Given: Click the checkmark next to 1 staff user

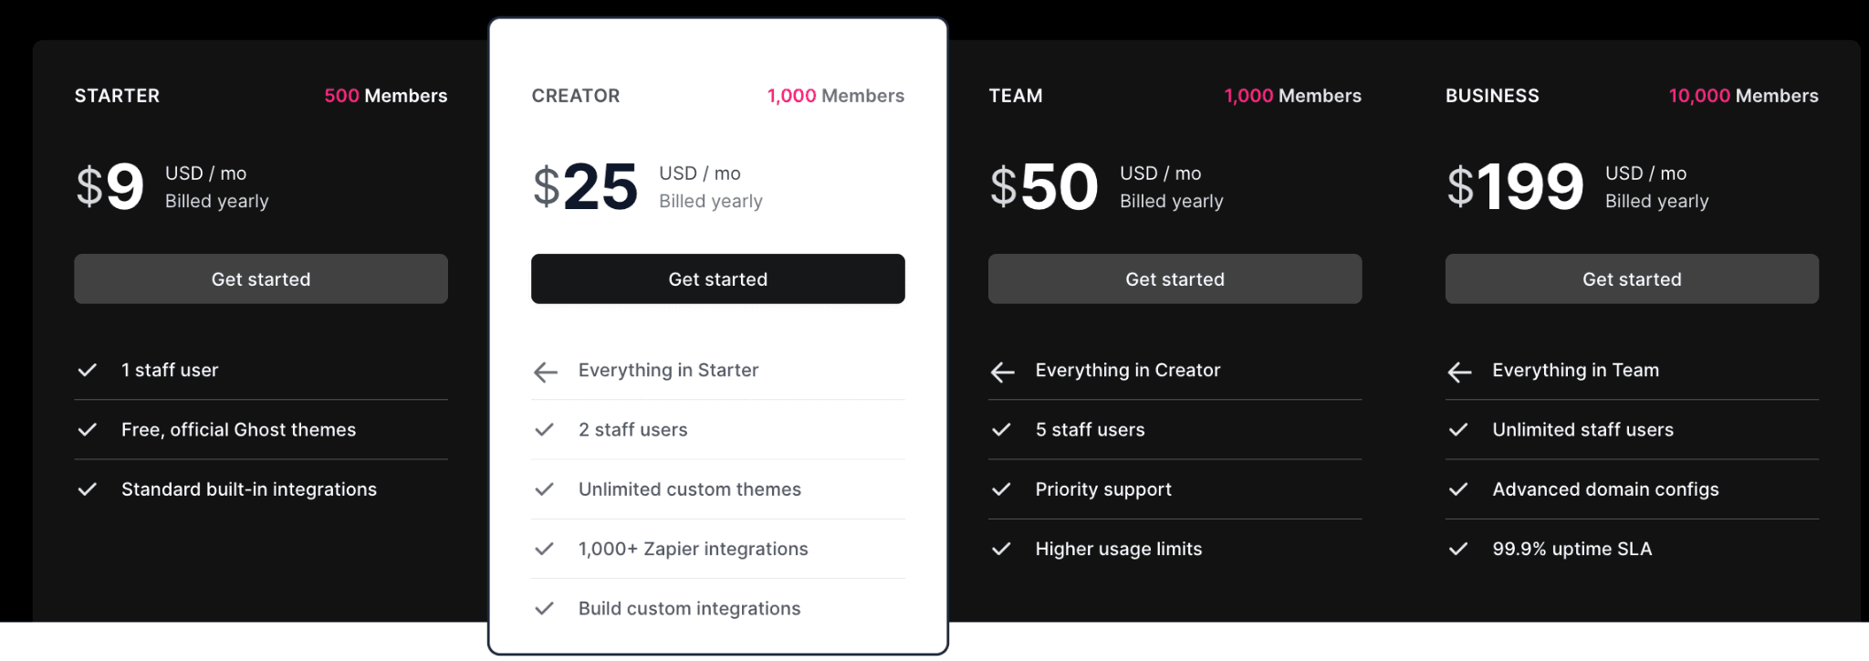Looking at the screenshot, I should (x=88, y=370).
